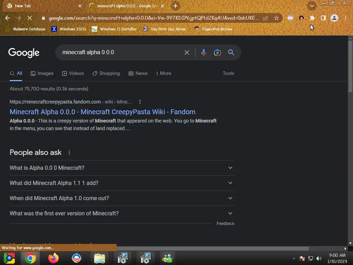Open the Extensions puzzle-piece menu
The height and width of the screenshot is (265, 353).
tap(312, 18)
